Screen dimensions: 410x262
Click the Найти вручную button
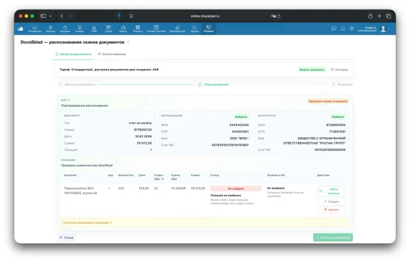(x=332, y=191)
